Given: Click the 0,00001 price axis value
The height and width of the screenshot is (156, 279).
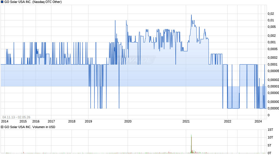Looking at the screenshot, I should [273, 86].
